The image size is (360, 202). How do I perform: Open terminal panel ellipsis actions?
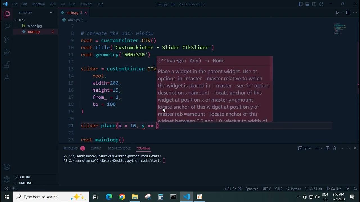click(x=341, y=148)
